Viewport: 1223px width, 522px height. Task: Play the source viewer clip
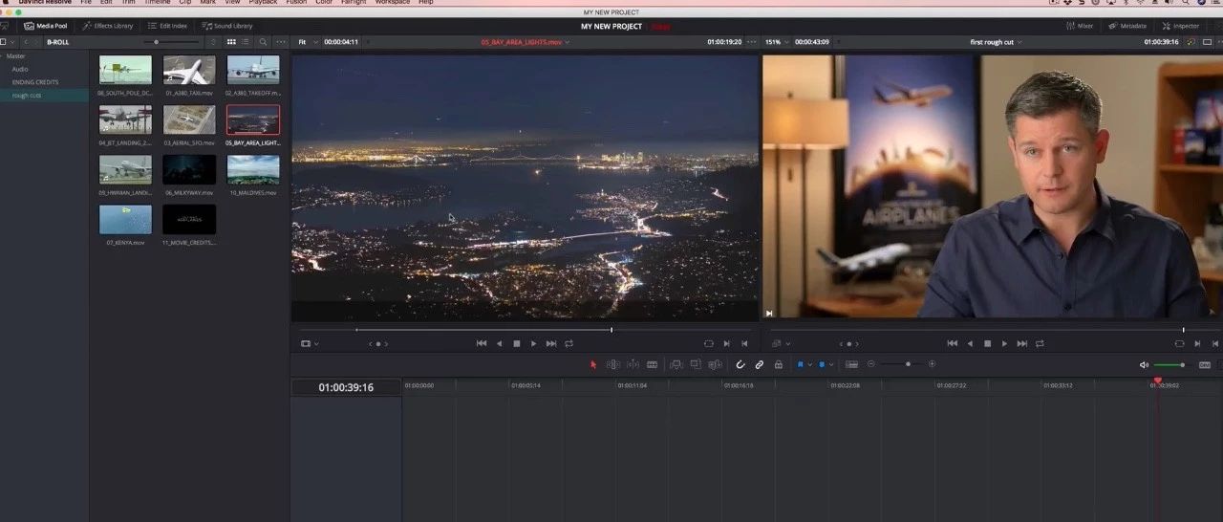[533, 343]
